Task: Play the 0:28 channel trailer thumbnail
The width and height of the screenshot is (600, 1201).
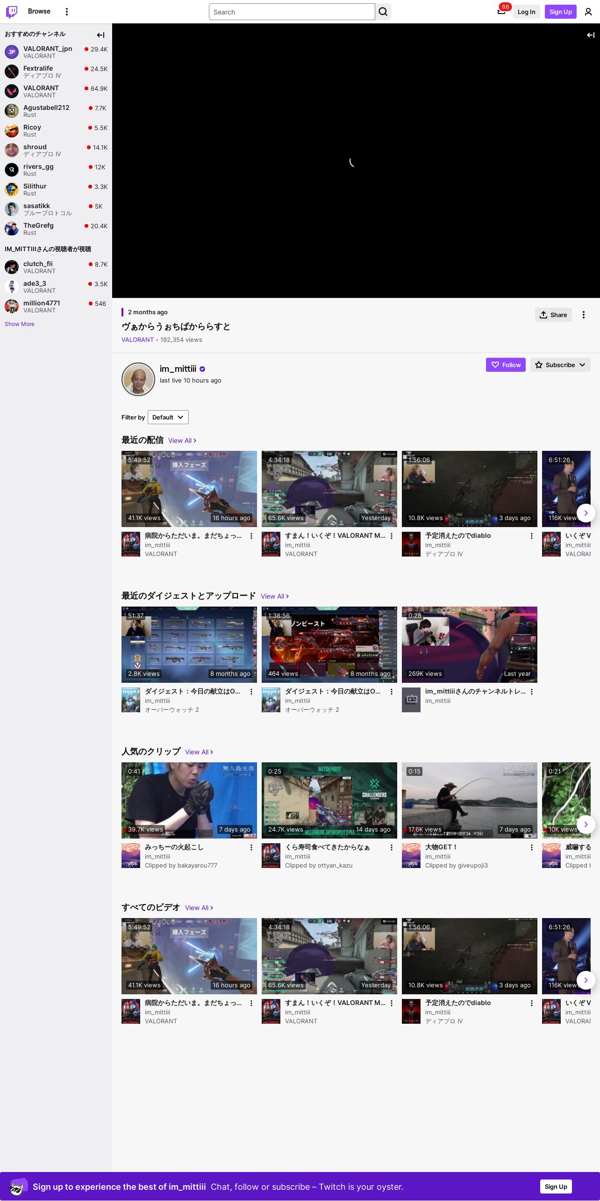Action: click(x=470, y=644)
